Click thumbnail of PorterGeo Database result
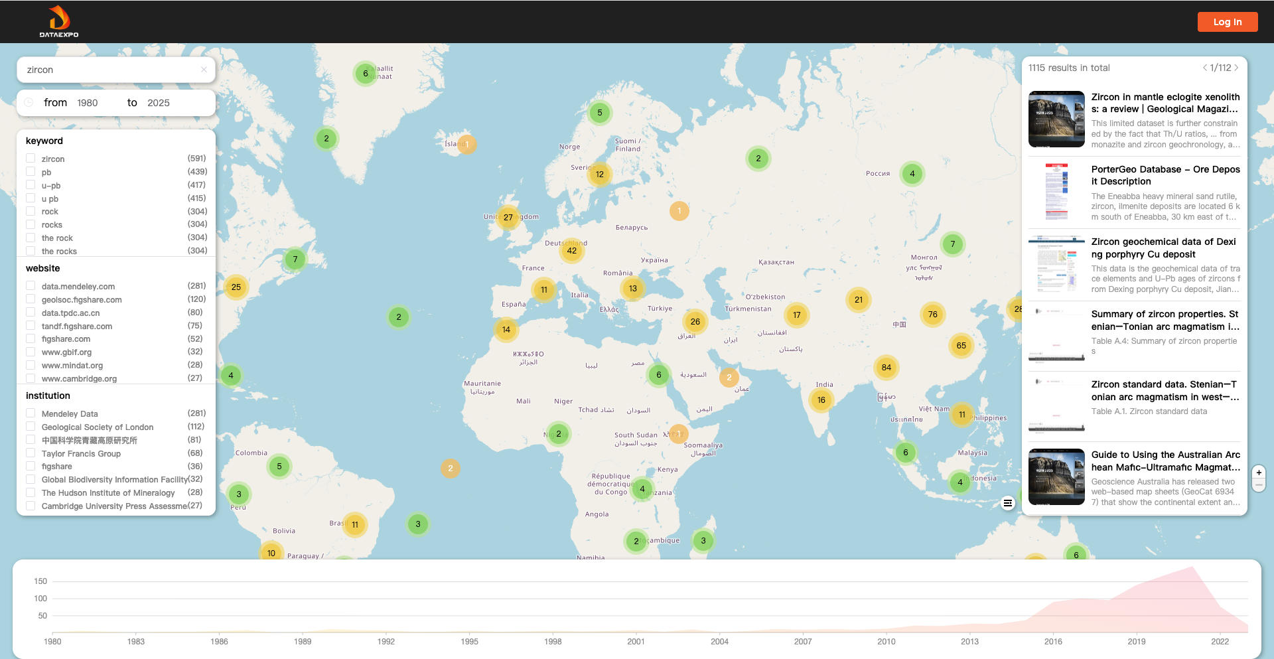This screenshot has height=659, width=1274. click(1056, 192)
